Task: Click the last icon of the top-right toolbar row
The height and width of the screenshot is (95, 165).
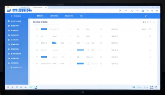Action: (x=157, y=11)
